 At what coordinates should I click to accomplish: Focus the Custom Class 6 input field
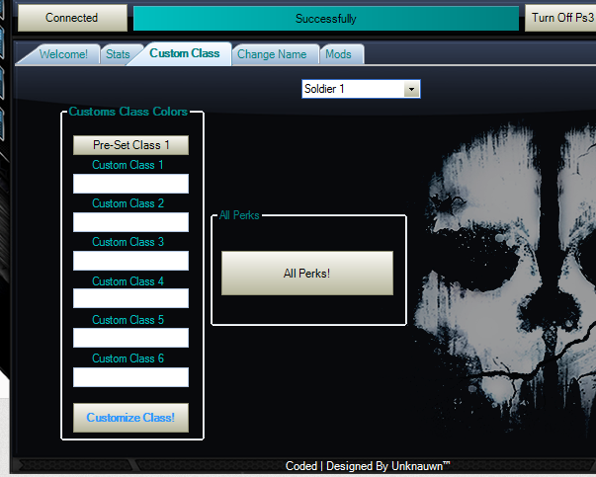(130, 377)
